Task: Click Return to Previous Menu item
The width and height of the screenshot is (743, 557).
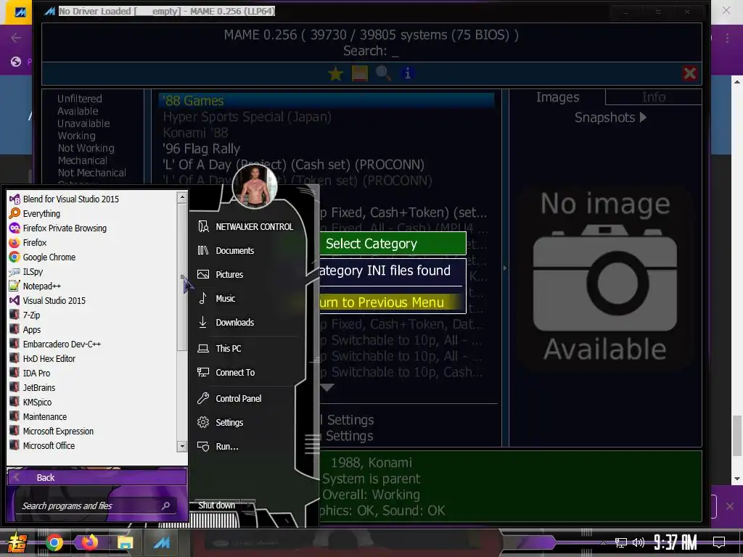Action: point(392,302)
